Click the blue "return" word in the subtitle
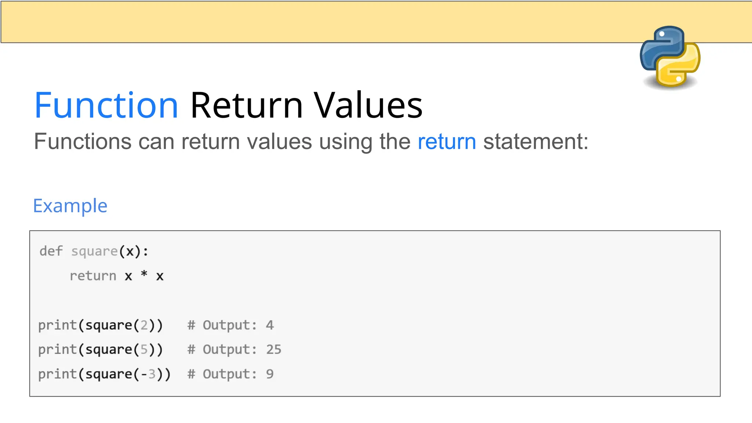This screenshot has height=423, width=752. 446,142
